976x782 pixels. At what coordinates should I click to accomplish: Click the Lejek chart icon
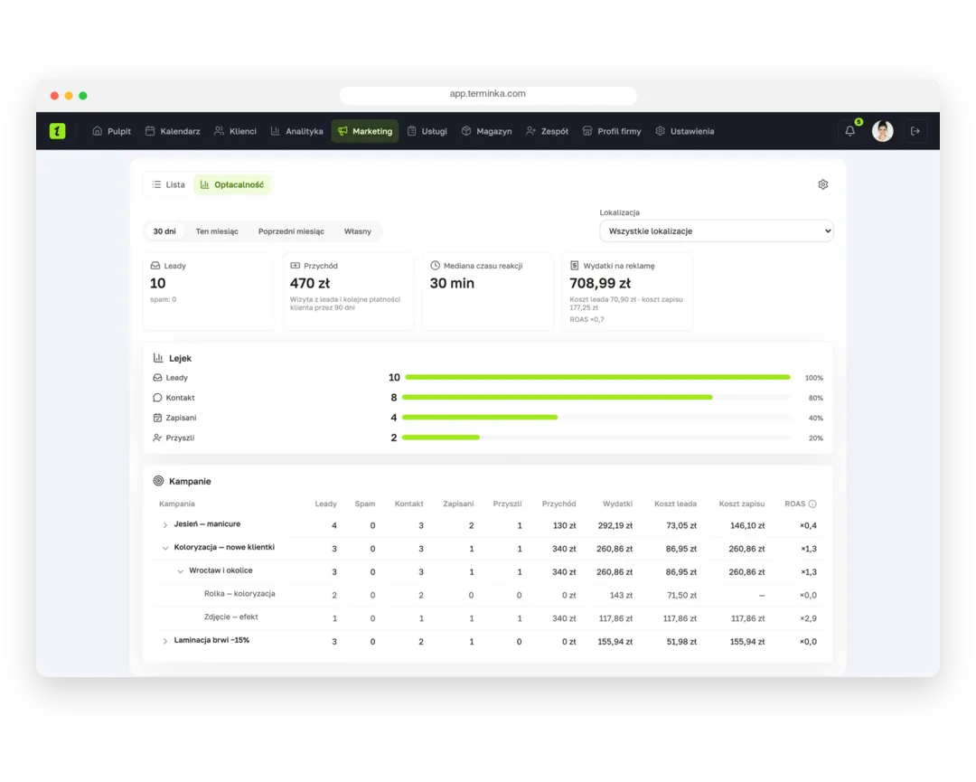click(x=158, y=358)
